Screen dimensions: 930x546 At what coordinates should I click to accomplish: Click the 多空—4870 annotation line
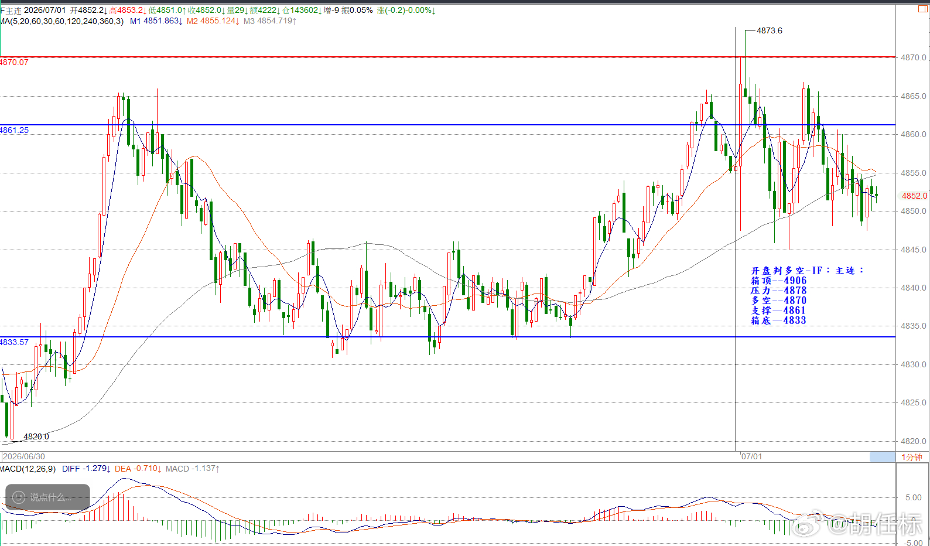pyautogui.click(x=779, y=301)
